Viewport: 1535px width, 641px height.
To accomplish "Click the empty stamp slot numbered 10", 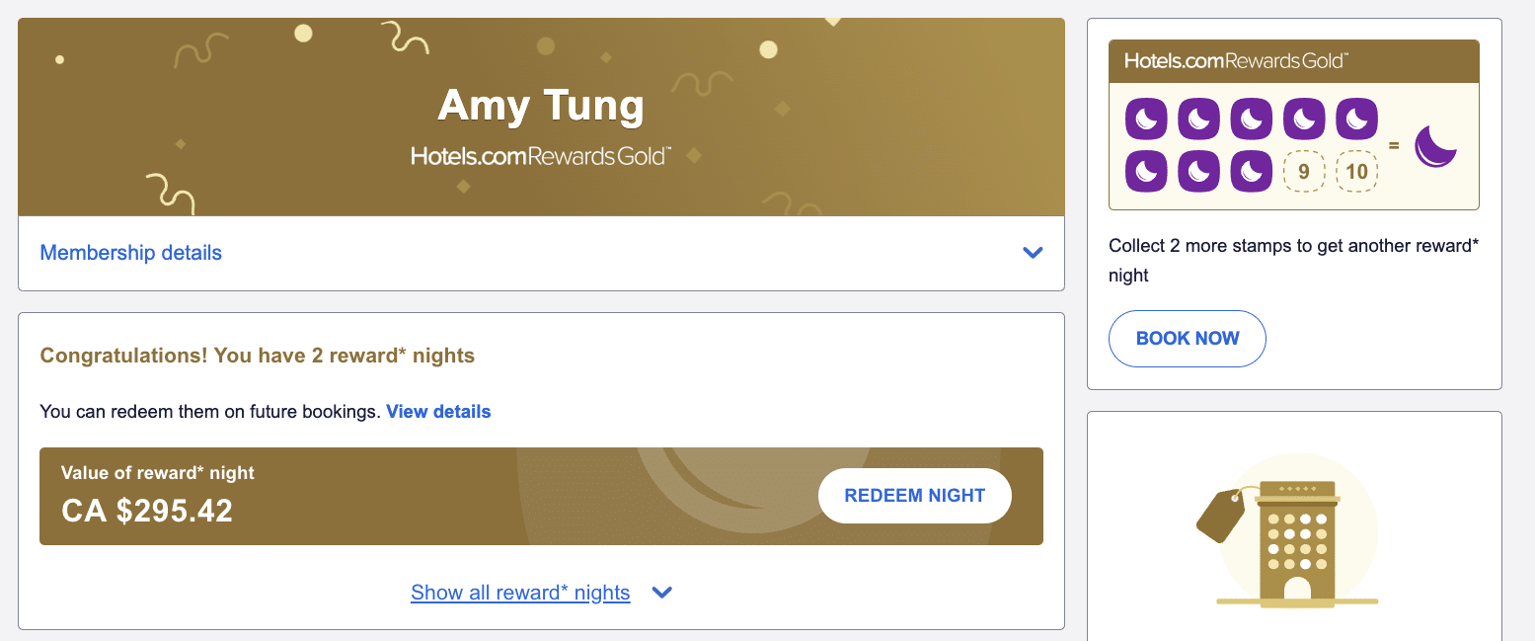I will click(1356, 172).
